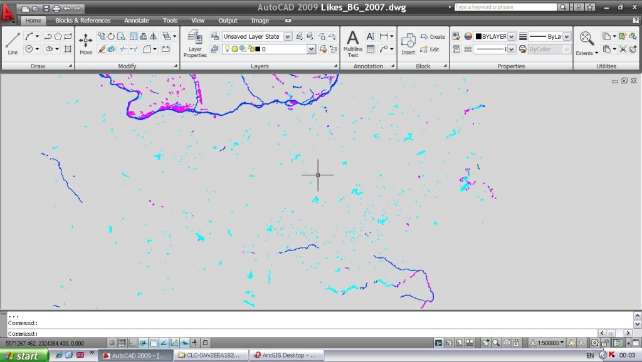Viewport: 642px width, 362px height.
Task: Click Create block button
Action: pyautogui.click(x=433, y=36)
